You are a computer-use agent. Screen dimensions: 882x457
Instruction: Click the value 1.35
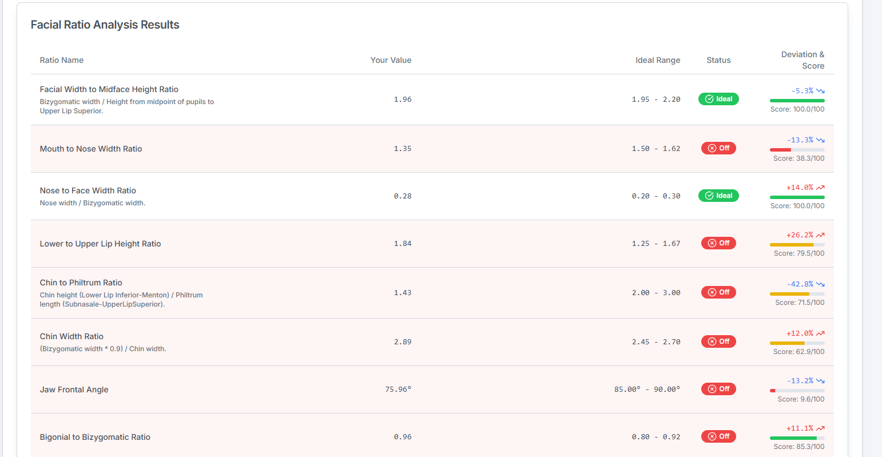[403, 149]
